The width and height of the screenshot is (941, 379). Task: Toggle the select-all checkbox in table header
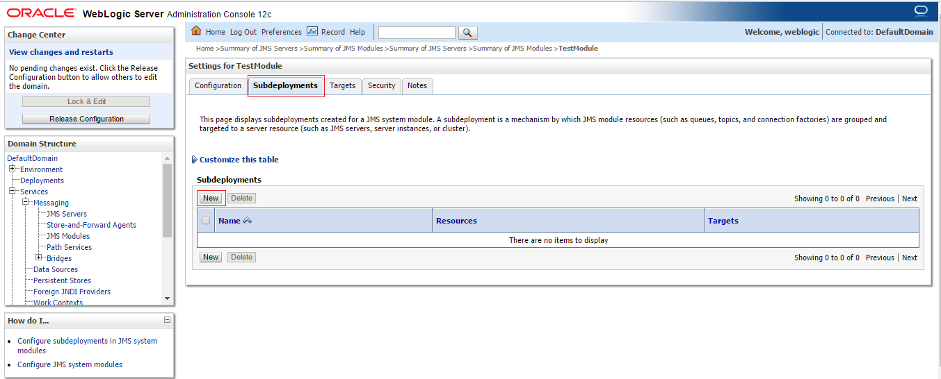[206, 221]
